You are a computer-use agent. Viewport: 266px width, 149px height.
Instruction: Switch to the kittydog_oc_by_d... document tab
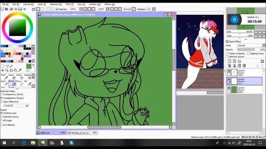[82, 133]
